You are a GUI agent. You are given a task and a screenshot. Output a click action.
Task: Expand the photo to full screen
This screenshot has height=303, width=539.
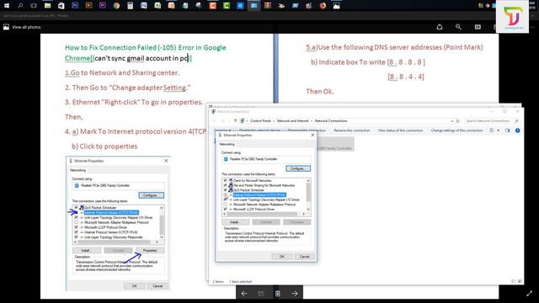tap(530, 294)
